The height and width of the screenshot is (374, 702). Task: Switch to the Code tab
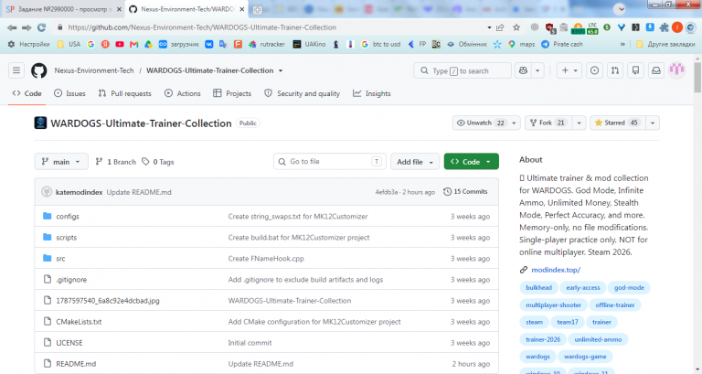tap(27, 93)
